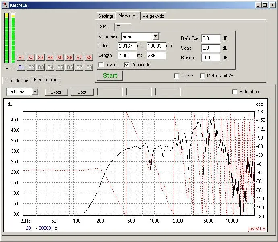Screen dimensions: 278x242
Task: Click the left channel L level meter
Action: [x=7, y=38]
